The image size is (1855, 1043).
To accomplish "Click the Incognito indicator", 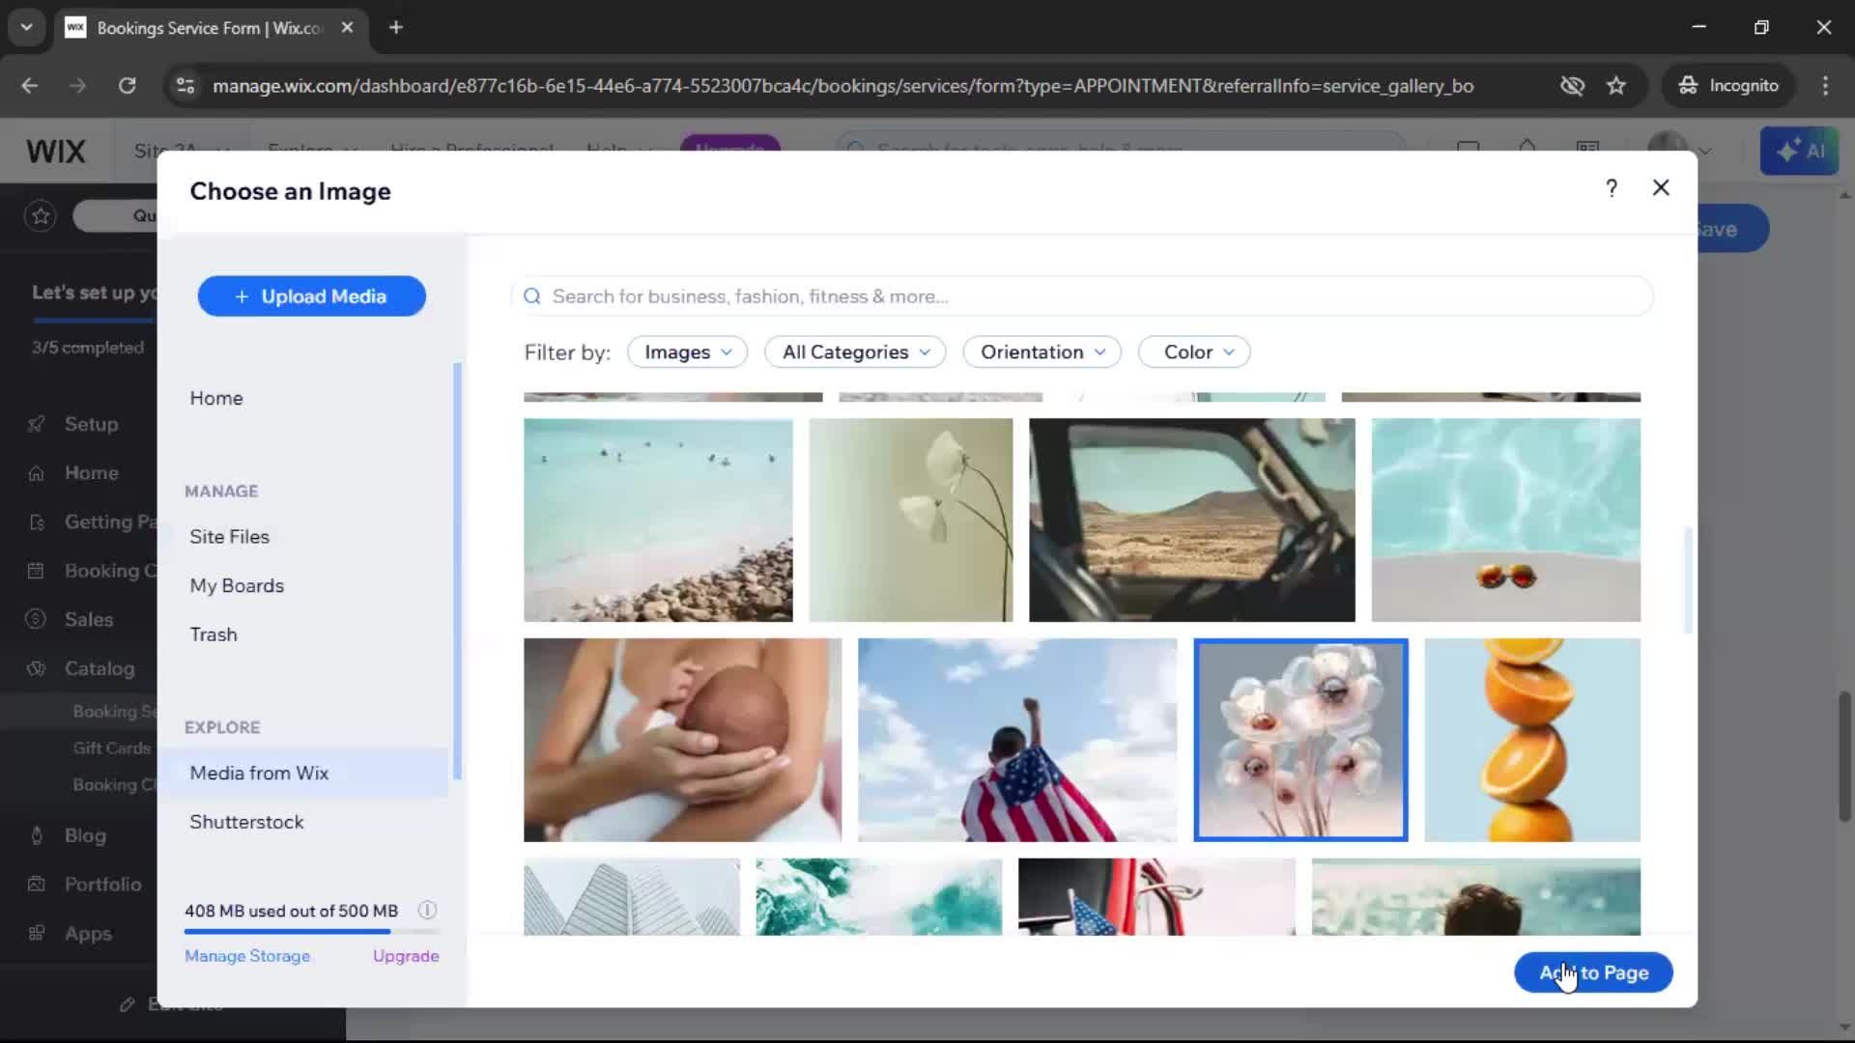I will pyautogui.click(x=1728, y=86).
